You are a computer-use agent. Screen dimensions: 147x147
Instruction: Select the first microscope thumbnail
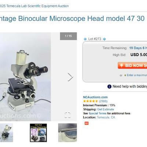(6, 133)
